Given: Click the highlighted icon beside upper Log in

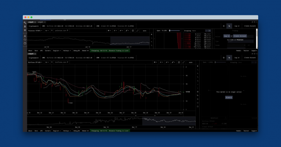Looking at the screenshot, I should click(229, 26).
